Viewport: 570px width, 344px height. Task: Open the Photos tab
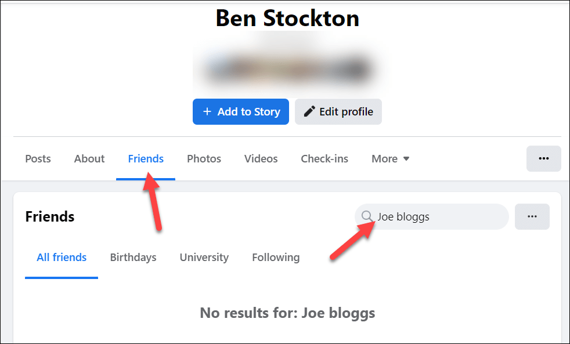pyautogui.click(x=204, y=158)
